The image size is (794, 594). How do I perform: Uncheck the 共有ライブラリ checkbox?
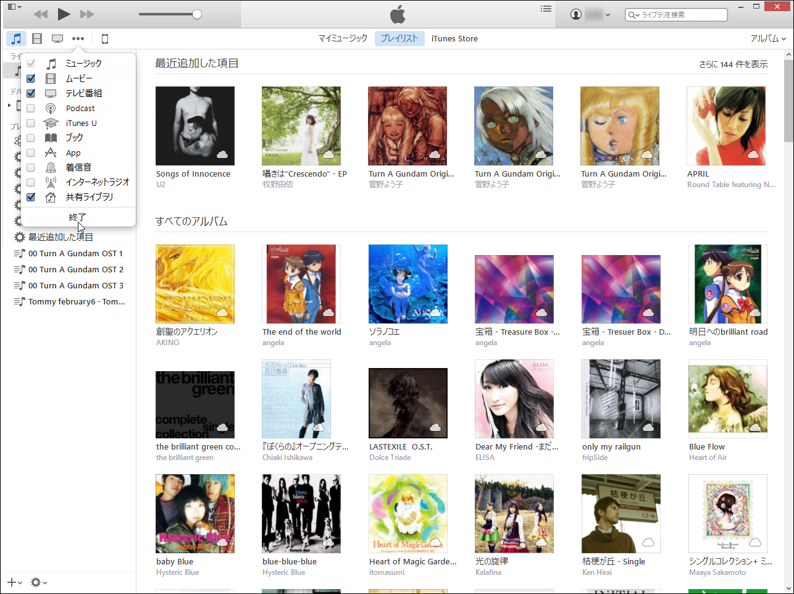[31, 197]
